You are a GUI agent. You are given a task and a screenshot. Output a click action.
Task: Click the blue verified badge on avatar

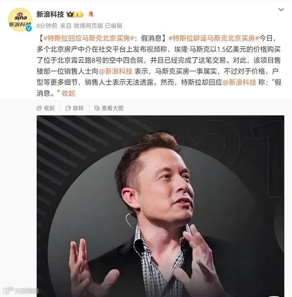[x=29, y=28]
